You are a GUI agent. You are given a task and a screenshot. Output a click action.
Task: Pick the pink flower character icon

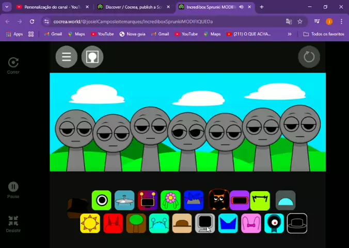tap(170, 200)
